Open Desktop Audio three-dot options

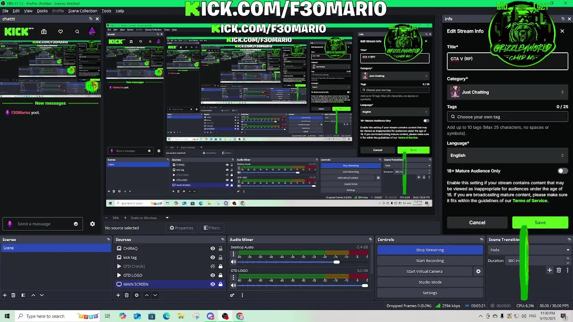[233, 254]
